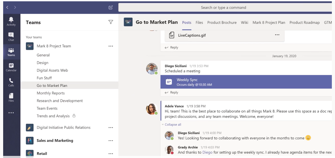Open more options for Digital Initiative Public Relations
The height and width of the screenshot is (158, 335).
coord(111,128)
